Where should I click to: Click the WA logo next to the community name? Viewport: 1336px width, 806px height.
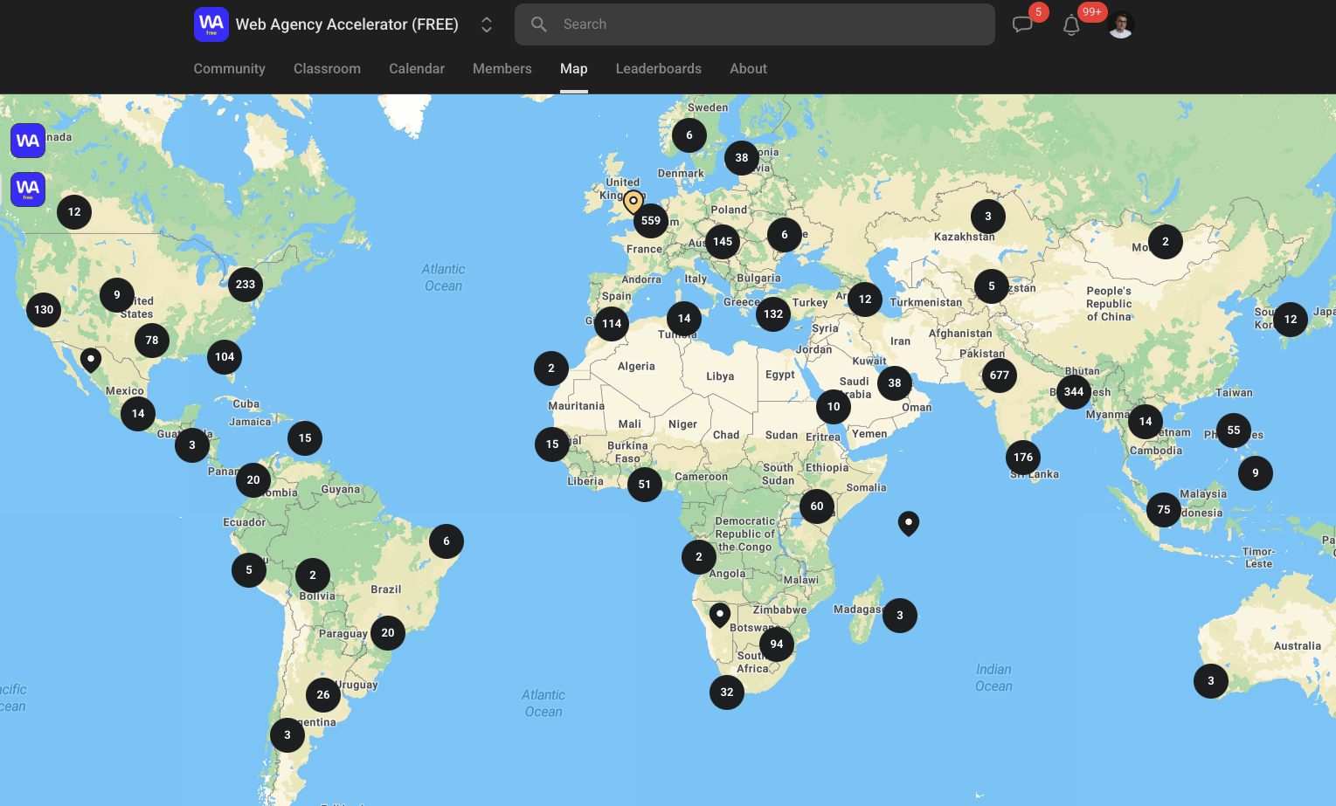pos(211,24)
